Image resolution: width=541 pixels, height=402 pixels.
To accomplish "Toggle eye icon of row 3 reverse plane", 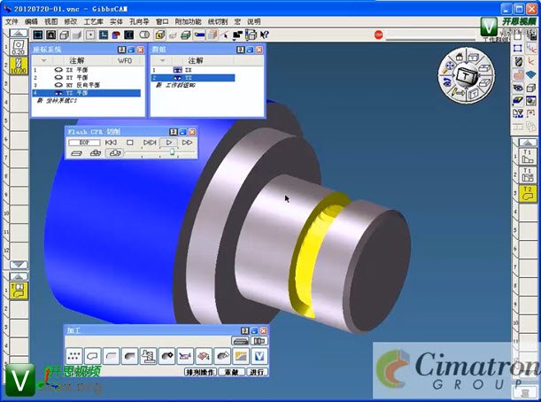I will [58, 85].
